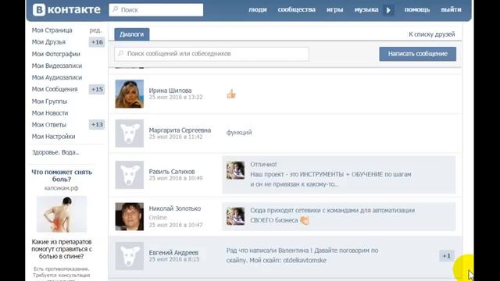Click the Написать сообщение button

pyautogui.click(x=418, y=54)
